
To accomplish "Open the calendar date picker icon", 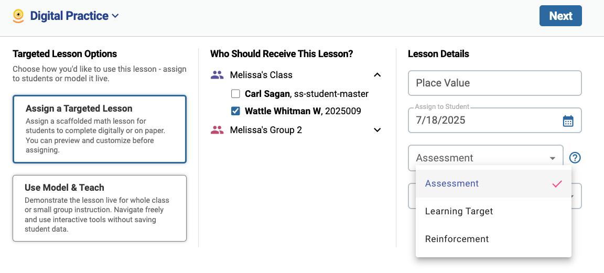I will [568, 121].
